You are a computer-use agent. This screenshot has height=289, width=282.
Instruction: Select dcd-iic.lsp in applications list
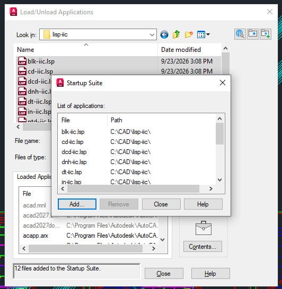click(x=74, y=152)
